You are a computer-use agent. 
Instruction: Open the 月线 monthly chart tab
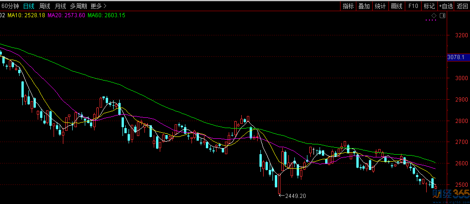tap(60, 6)
